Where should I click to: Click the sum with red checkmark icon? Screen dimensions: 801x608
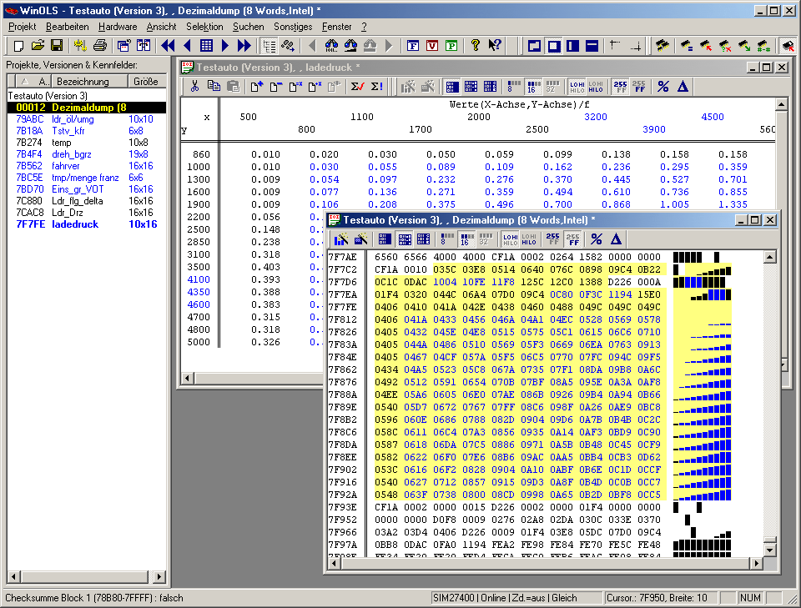pyautogui.click(x=358, y=87)
